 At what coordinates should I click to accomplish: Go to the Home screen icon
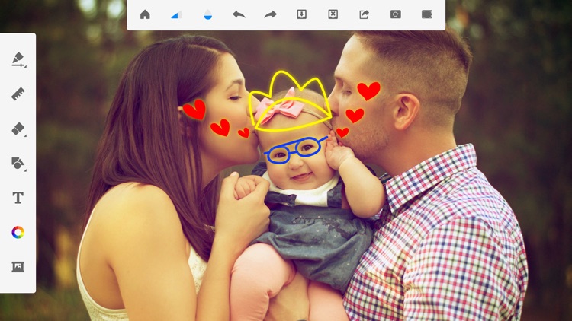click(x=145, y=14)
